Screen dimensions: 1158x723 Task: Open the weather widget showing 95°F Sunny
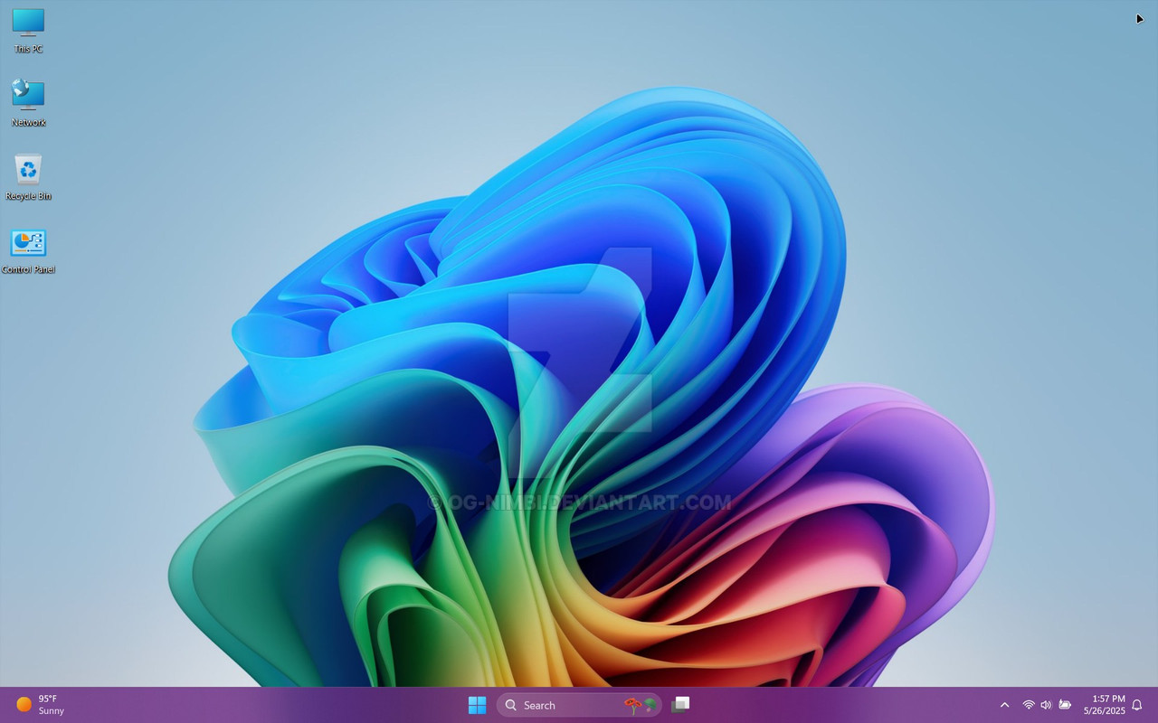click(41, 705)
